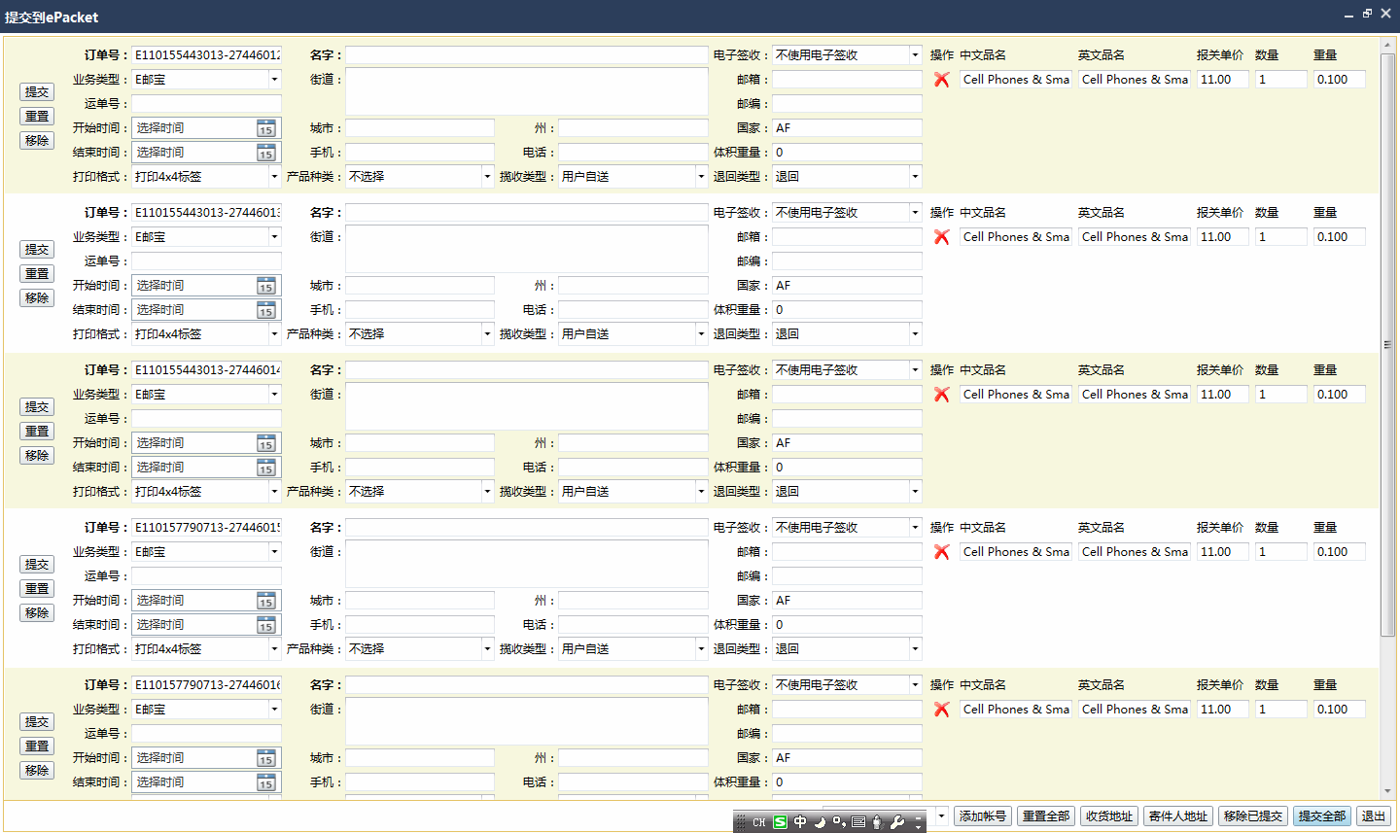Click the moon icon in the IME bar
The width and height of the screenshot is (1400, 833).
[x=819, y=822]
